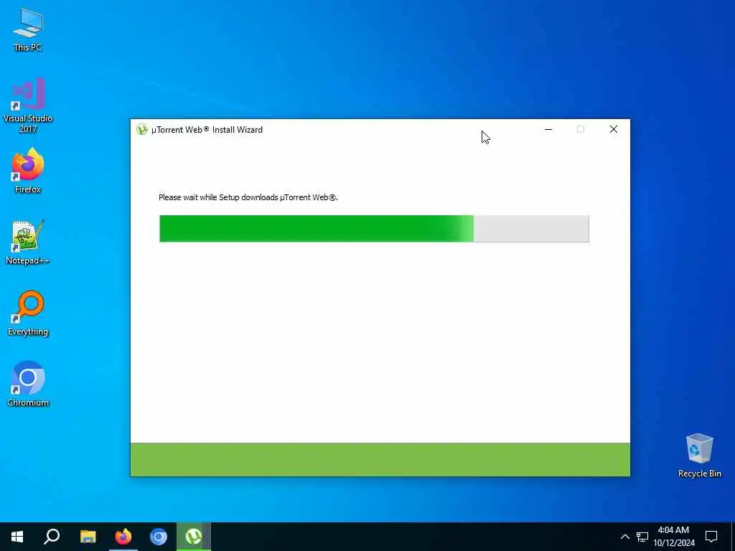Viewport: 735px width, 551px height.
Task: Click the 'µTorrent Web® Install Wizard' title
Action: [x=207, y=130]
